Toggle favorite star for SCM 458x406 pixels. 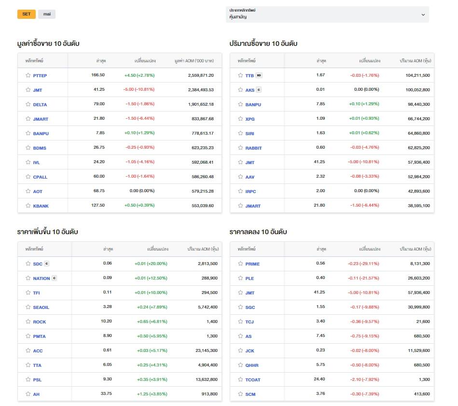click(240, 394)
